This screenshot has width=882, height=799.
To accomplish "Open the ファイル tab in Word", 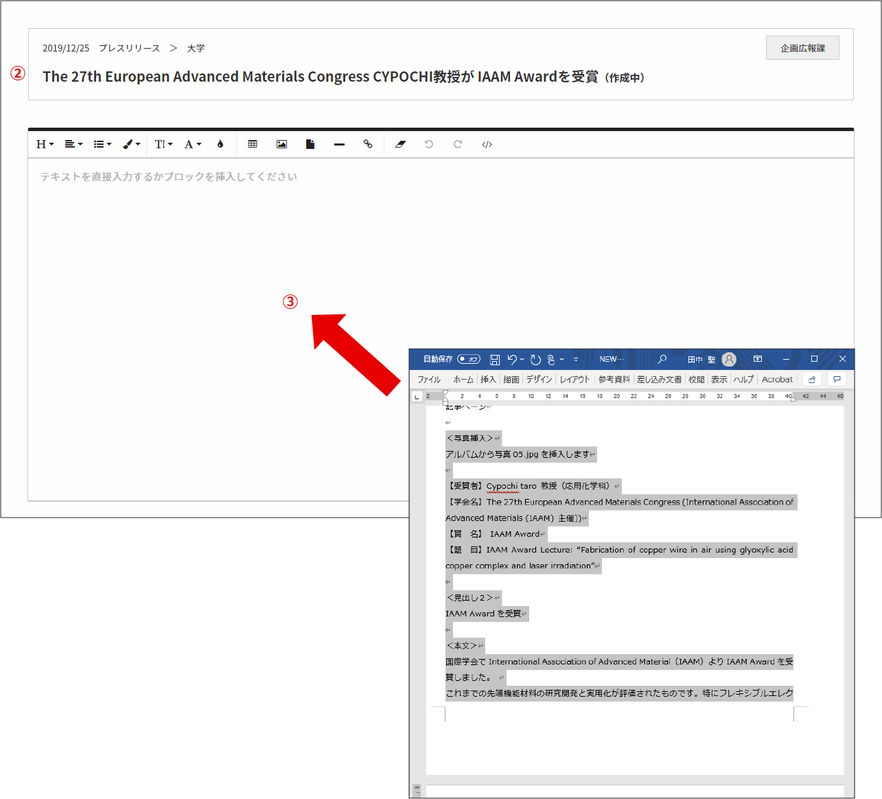I will pyautogui.click(x=429, y=379).
